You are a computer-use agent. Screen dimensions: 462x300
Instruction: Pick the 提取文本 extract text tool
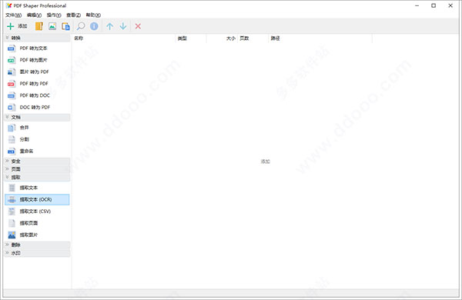[37, 188]
